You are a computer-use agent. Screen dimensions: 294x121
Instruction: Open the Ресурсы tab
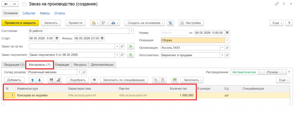click(x=80, y=65)
